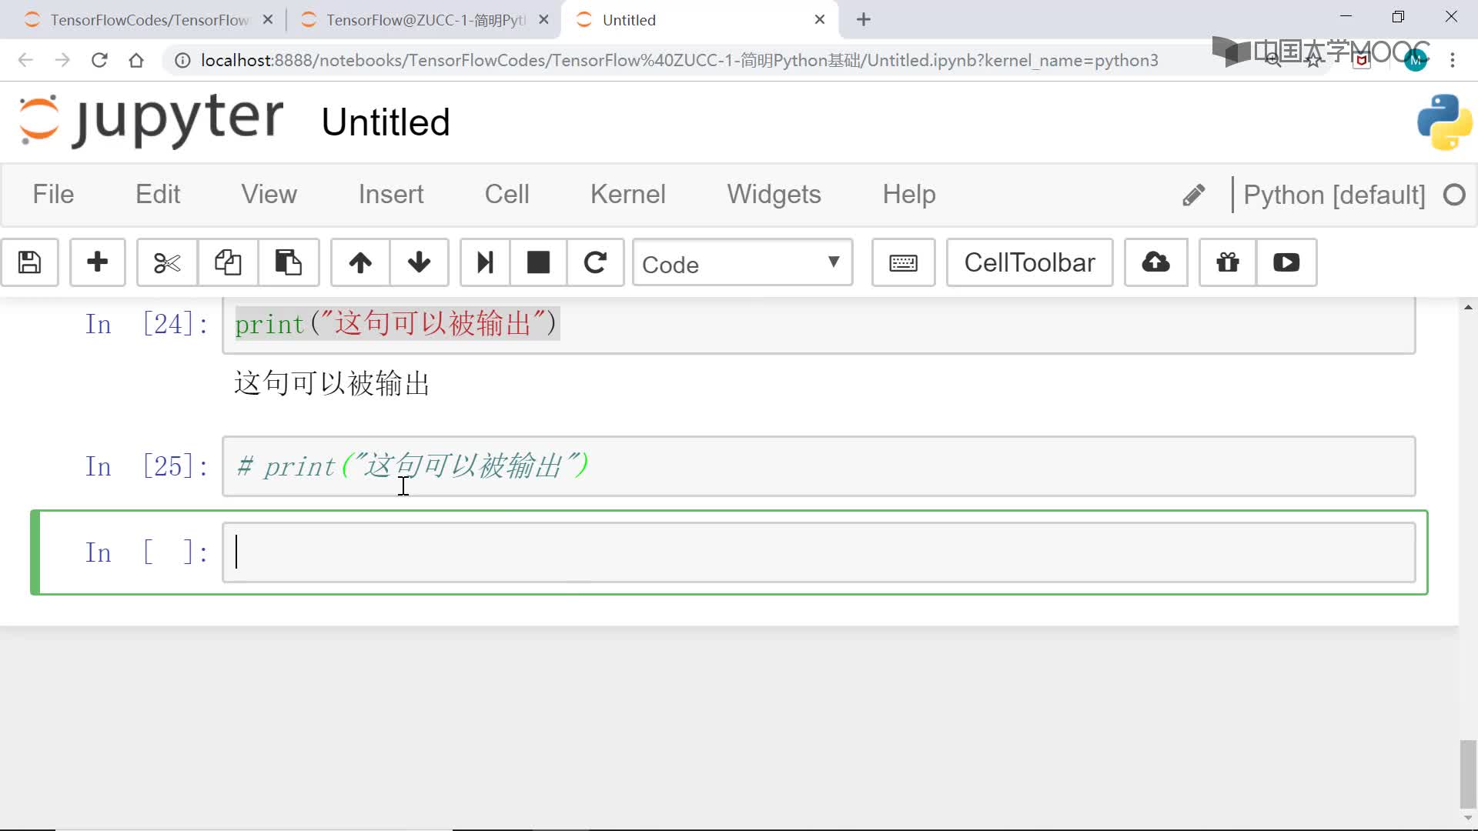Open the browser profile avatar

pyautogui.click(x=1415, y=60)
